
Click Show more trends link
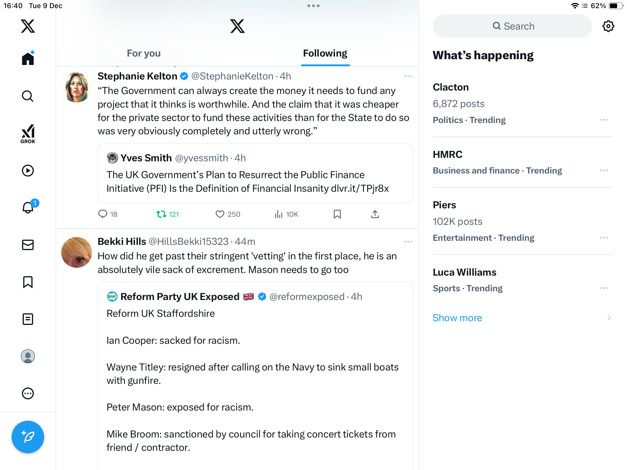coord(457,318)
